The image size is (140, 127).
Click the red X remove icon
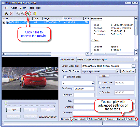(x=11, y=14)
